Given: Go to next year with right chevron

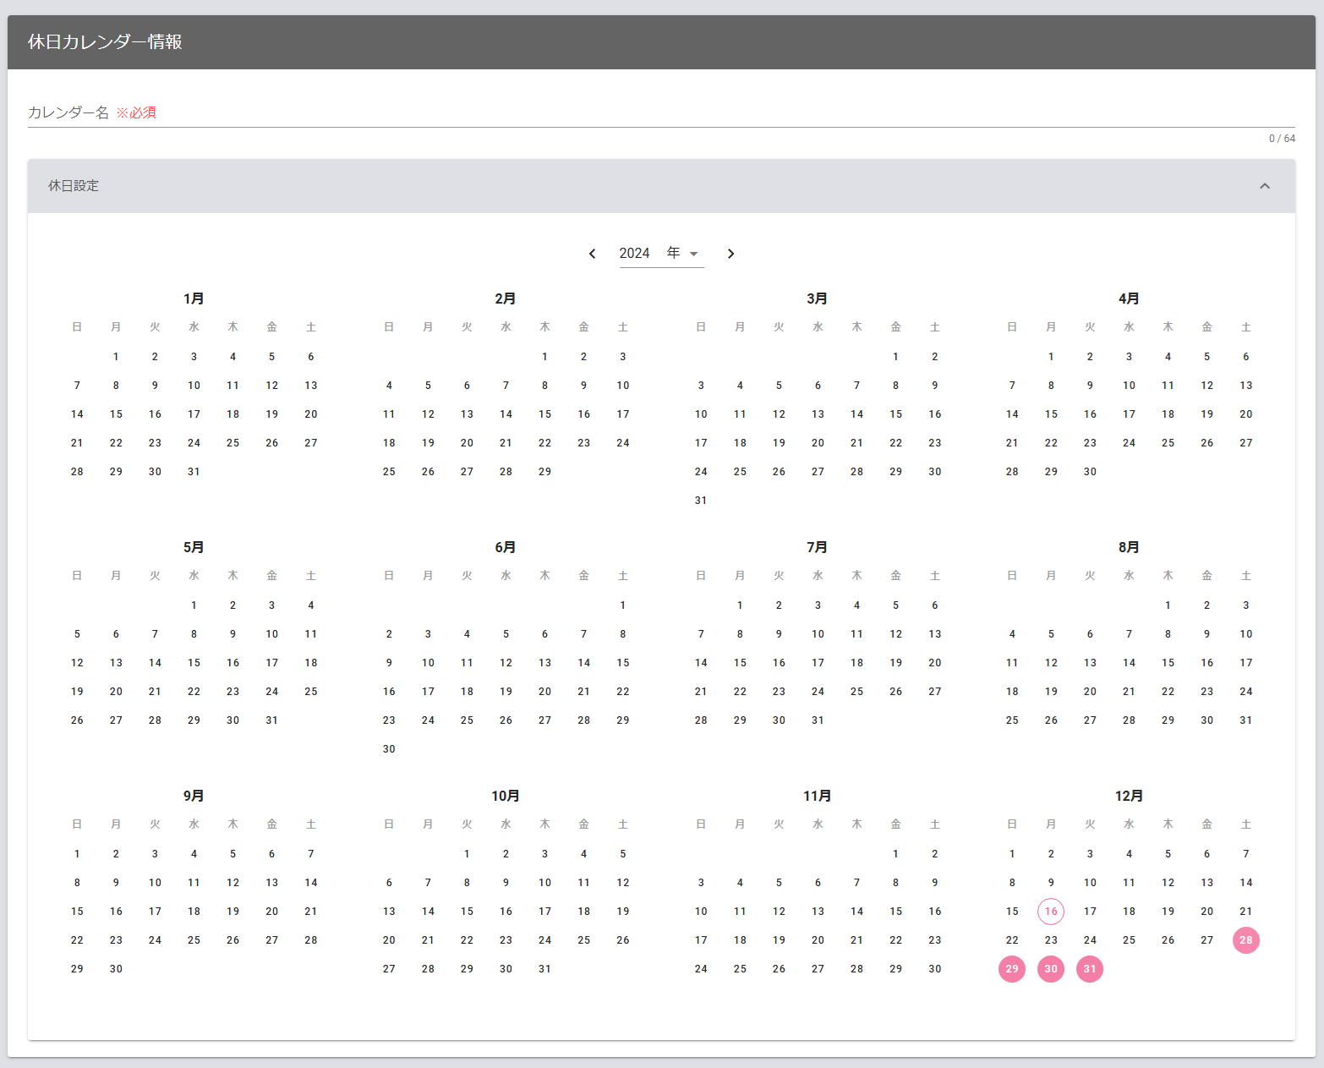Looking at the screenshot, I should click(x=731, y=254).
